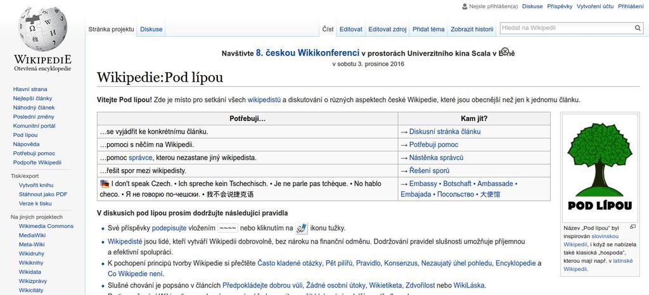Open the top-bar Diskuse link
The width and height of the screenshot is (649, 295).
tap(532, 6)
